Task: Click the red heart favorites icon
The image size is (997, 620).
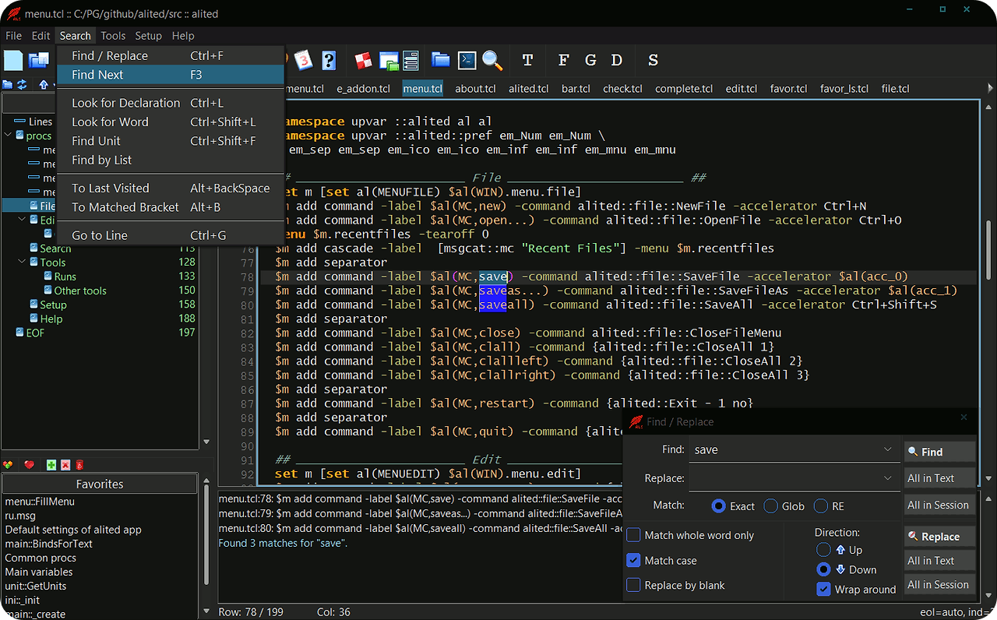Action: point(30,465)
